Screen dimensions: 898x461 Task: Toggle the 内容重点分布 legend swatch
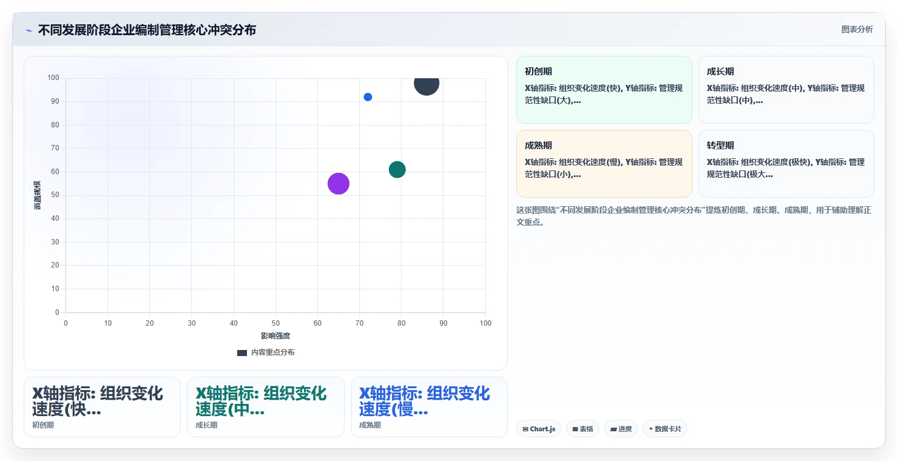(242, 352)
